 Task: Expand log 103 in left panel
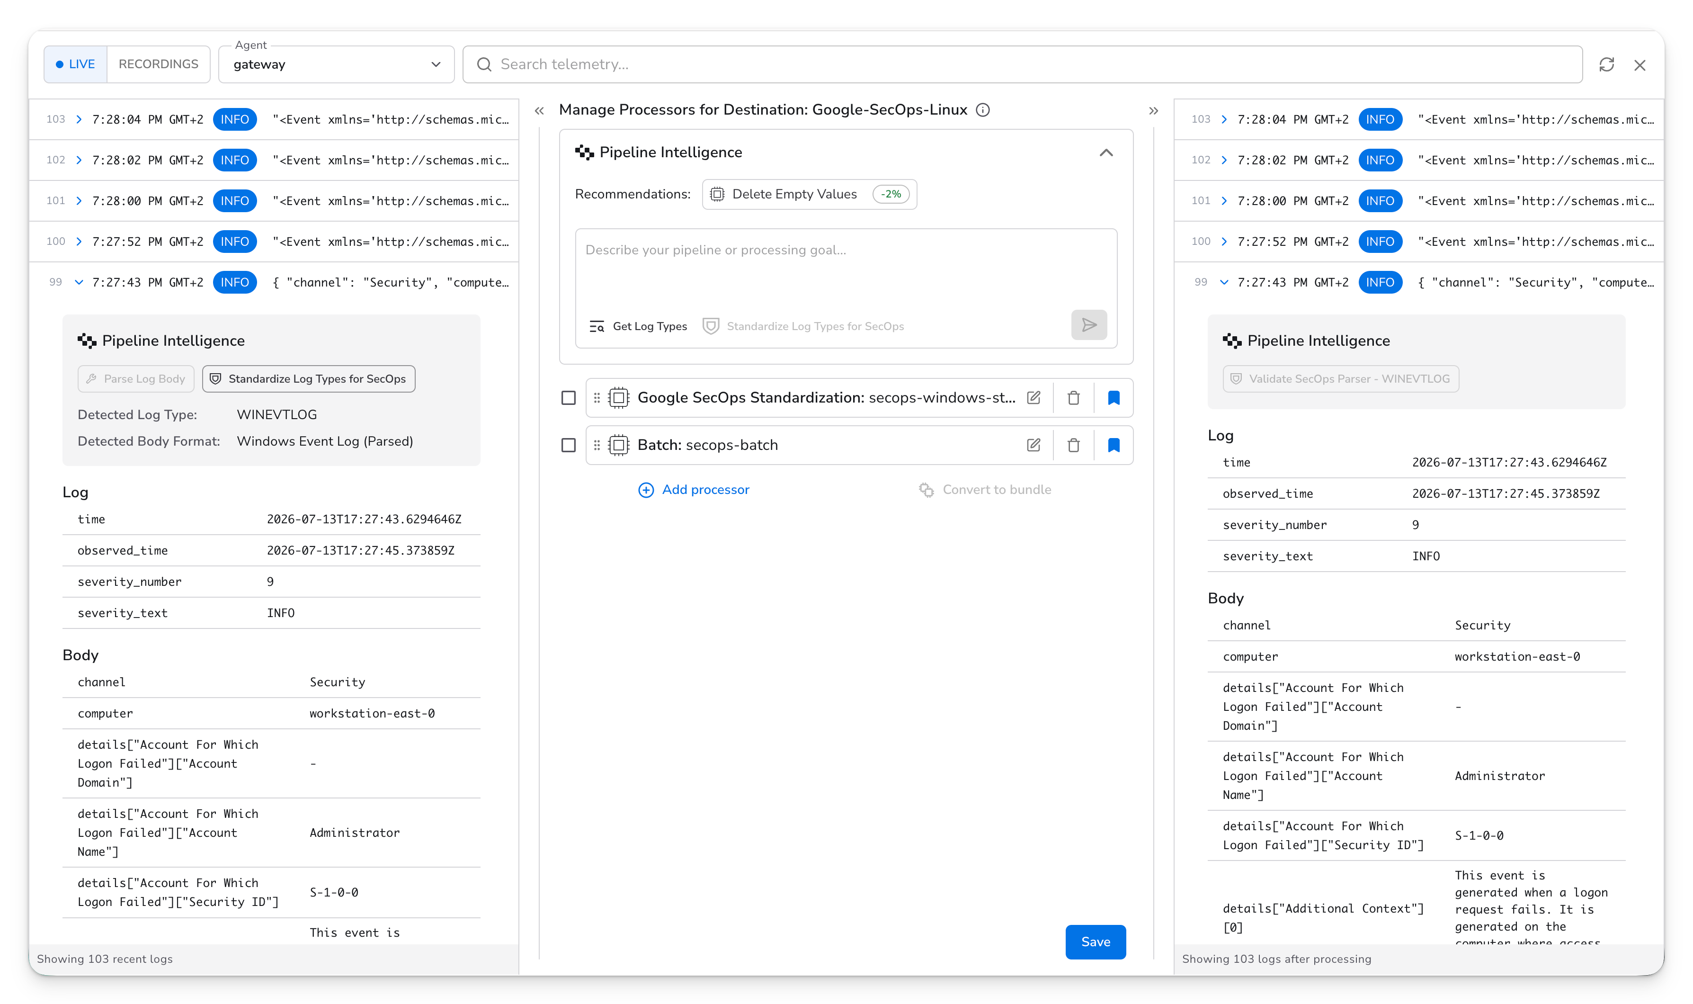coord(79,120)
